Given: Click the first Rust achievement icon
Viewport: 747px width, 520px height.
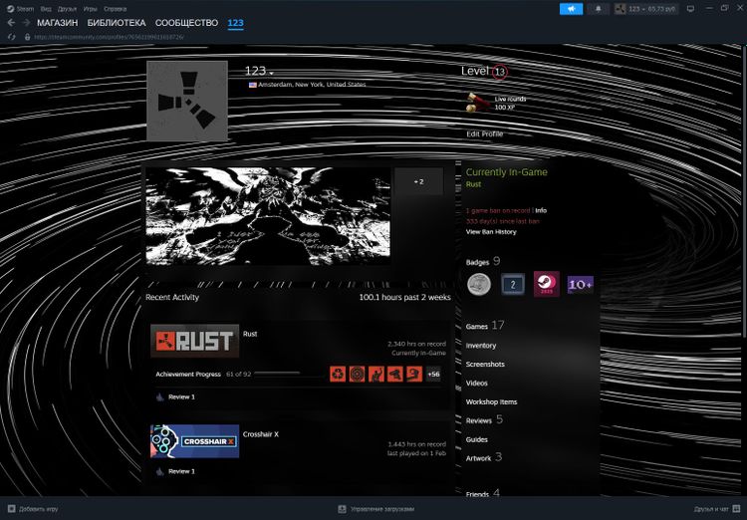Looking at the screenshot, I should pos(338,374).
